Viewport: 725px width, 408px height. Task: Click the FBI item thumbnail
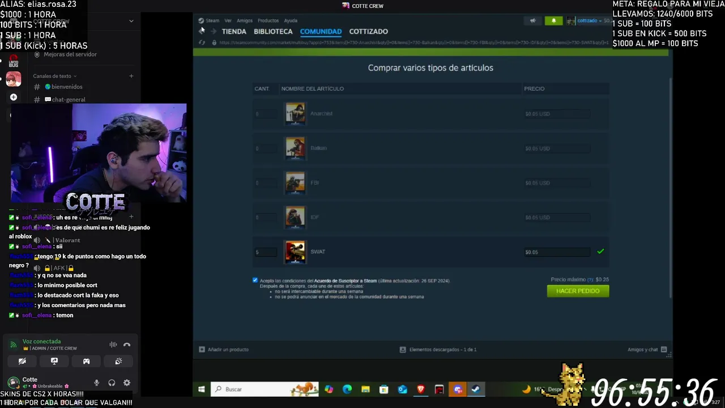pos(295,182)
